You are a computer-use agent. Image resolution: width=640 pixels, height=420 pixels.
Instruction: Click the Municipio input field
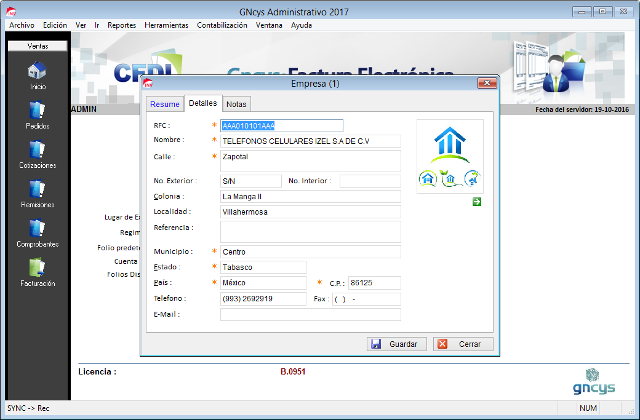311,252
